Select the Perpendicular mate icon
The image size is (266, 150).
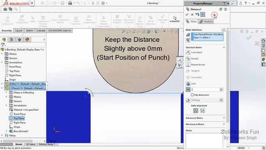pyautogui.click(x=188, y=65)
